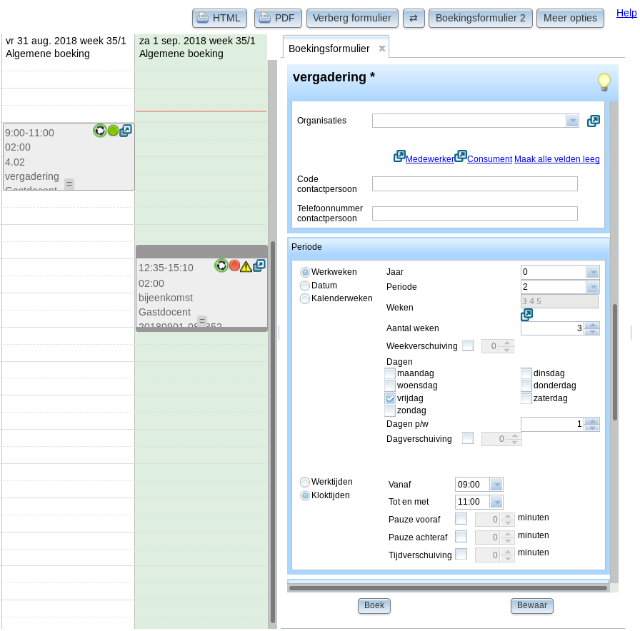Click recurrence icon on 9:00-11:00 booking
This screenshot has width=640, height=631.
[99, 131]
